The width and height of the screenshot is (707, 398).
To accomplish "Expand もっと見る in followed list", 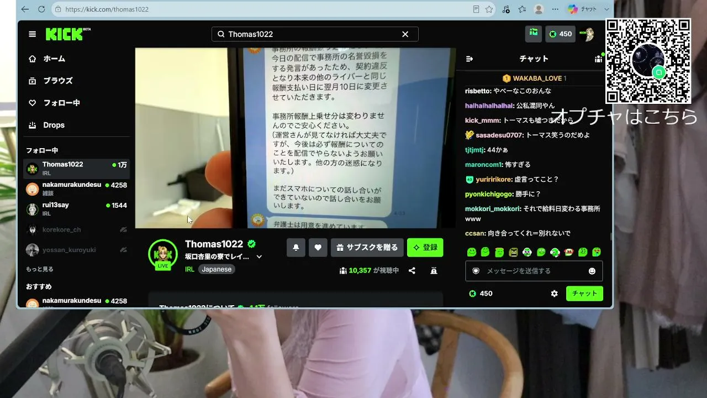I will coord(40,269).
